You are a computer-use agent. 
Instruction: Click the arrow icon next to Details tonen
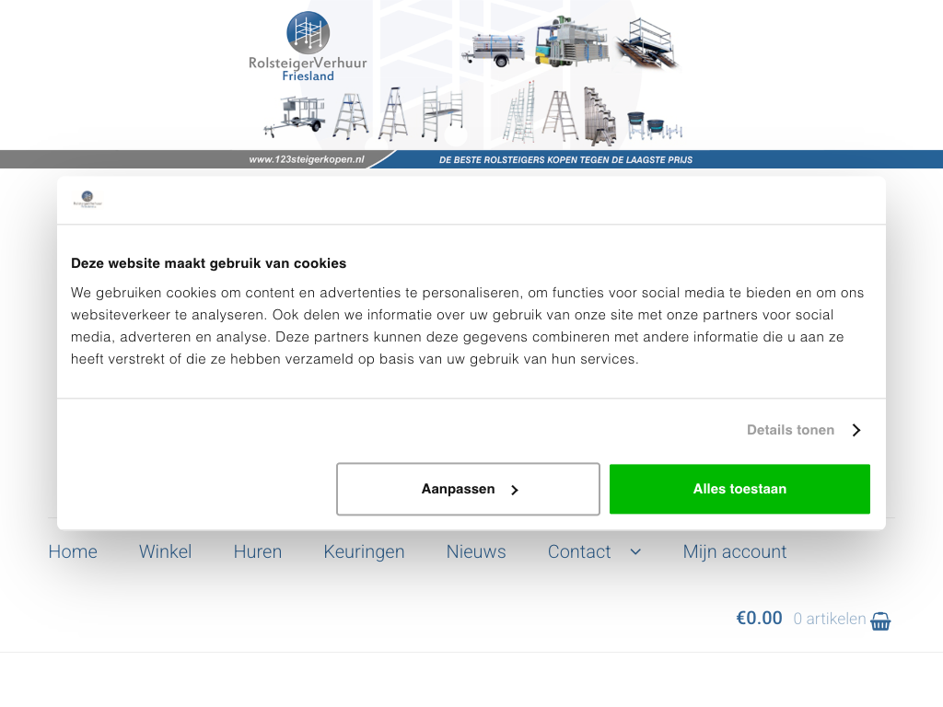pos(856,430)
